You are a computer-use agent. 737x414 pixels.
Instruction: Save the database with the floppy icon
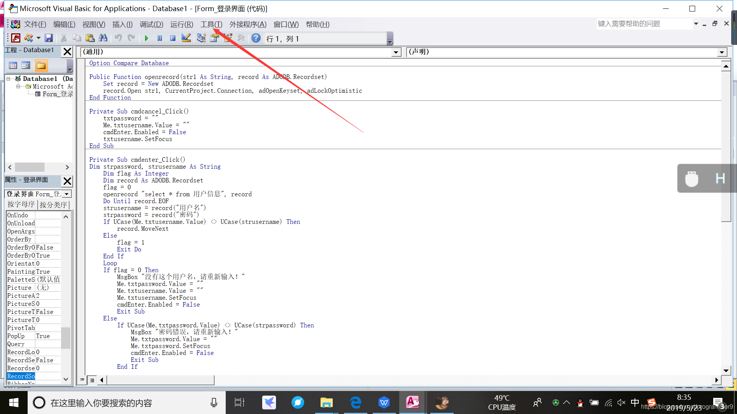(x=48, y=38)
